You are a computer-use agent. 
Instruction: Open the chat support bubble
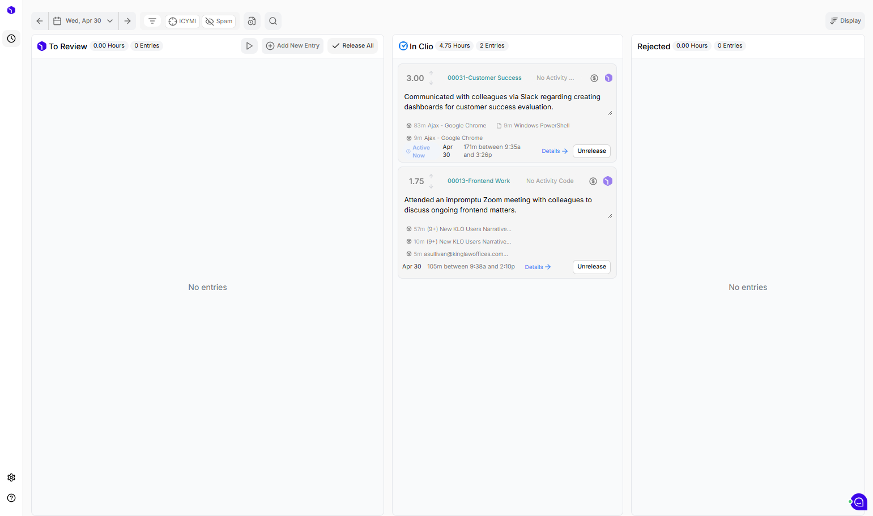click(859, 502)
